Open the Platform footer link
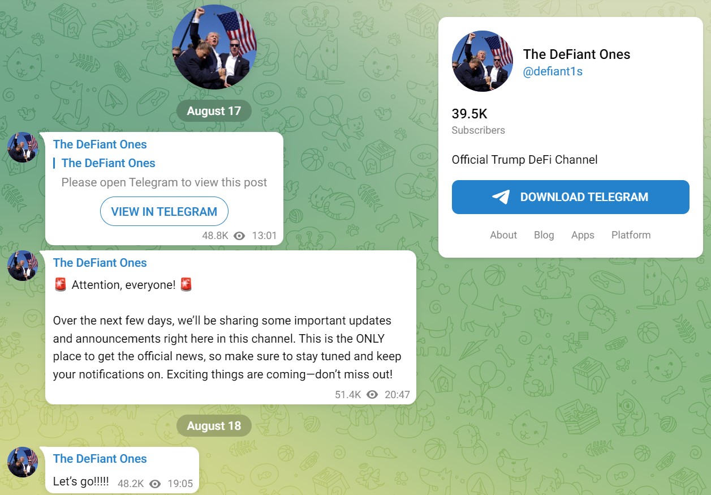The height and width of the screenshot is (495, 711). [x=631, y=235]
